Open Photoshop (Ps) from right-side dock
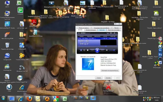This screenshot has width=163, height=102. (x=160, y=50)
